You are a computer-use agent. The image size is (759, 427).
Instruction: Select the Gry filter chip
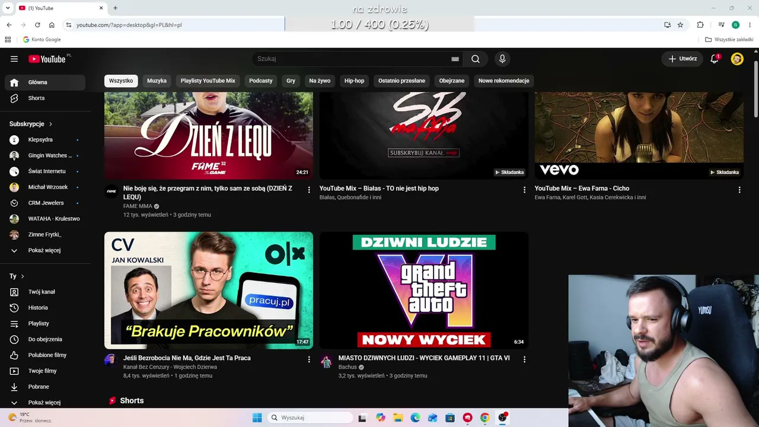tap(291, 81)
